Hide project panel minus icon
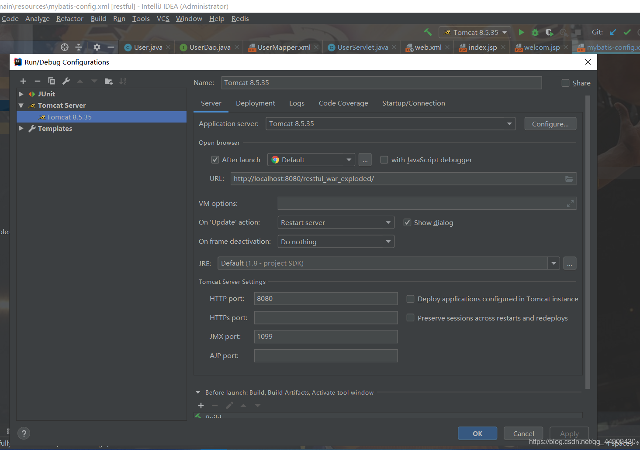 point(111,47)
